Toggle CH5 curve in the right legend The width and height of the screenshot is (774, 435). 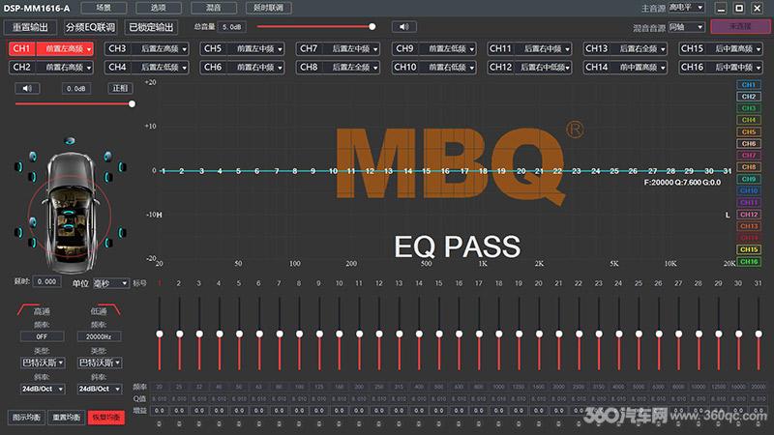748,131
